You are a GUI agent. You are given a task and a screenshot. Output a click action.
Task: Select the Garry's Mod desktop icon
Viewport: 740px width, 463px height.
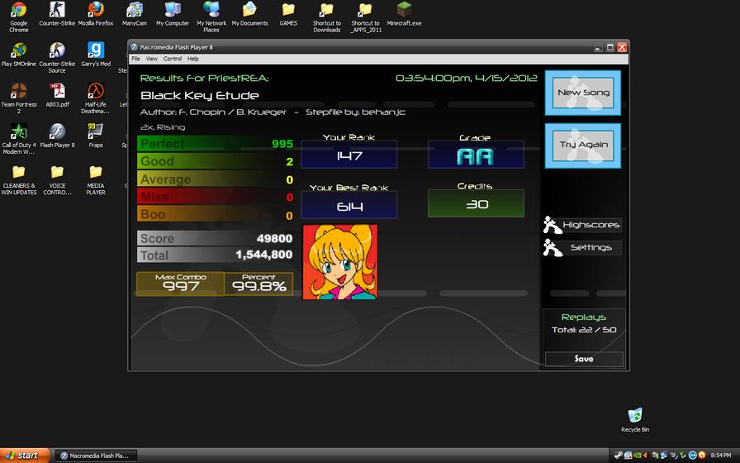tap(96, 55)
